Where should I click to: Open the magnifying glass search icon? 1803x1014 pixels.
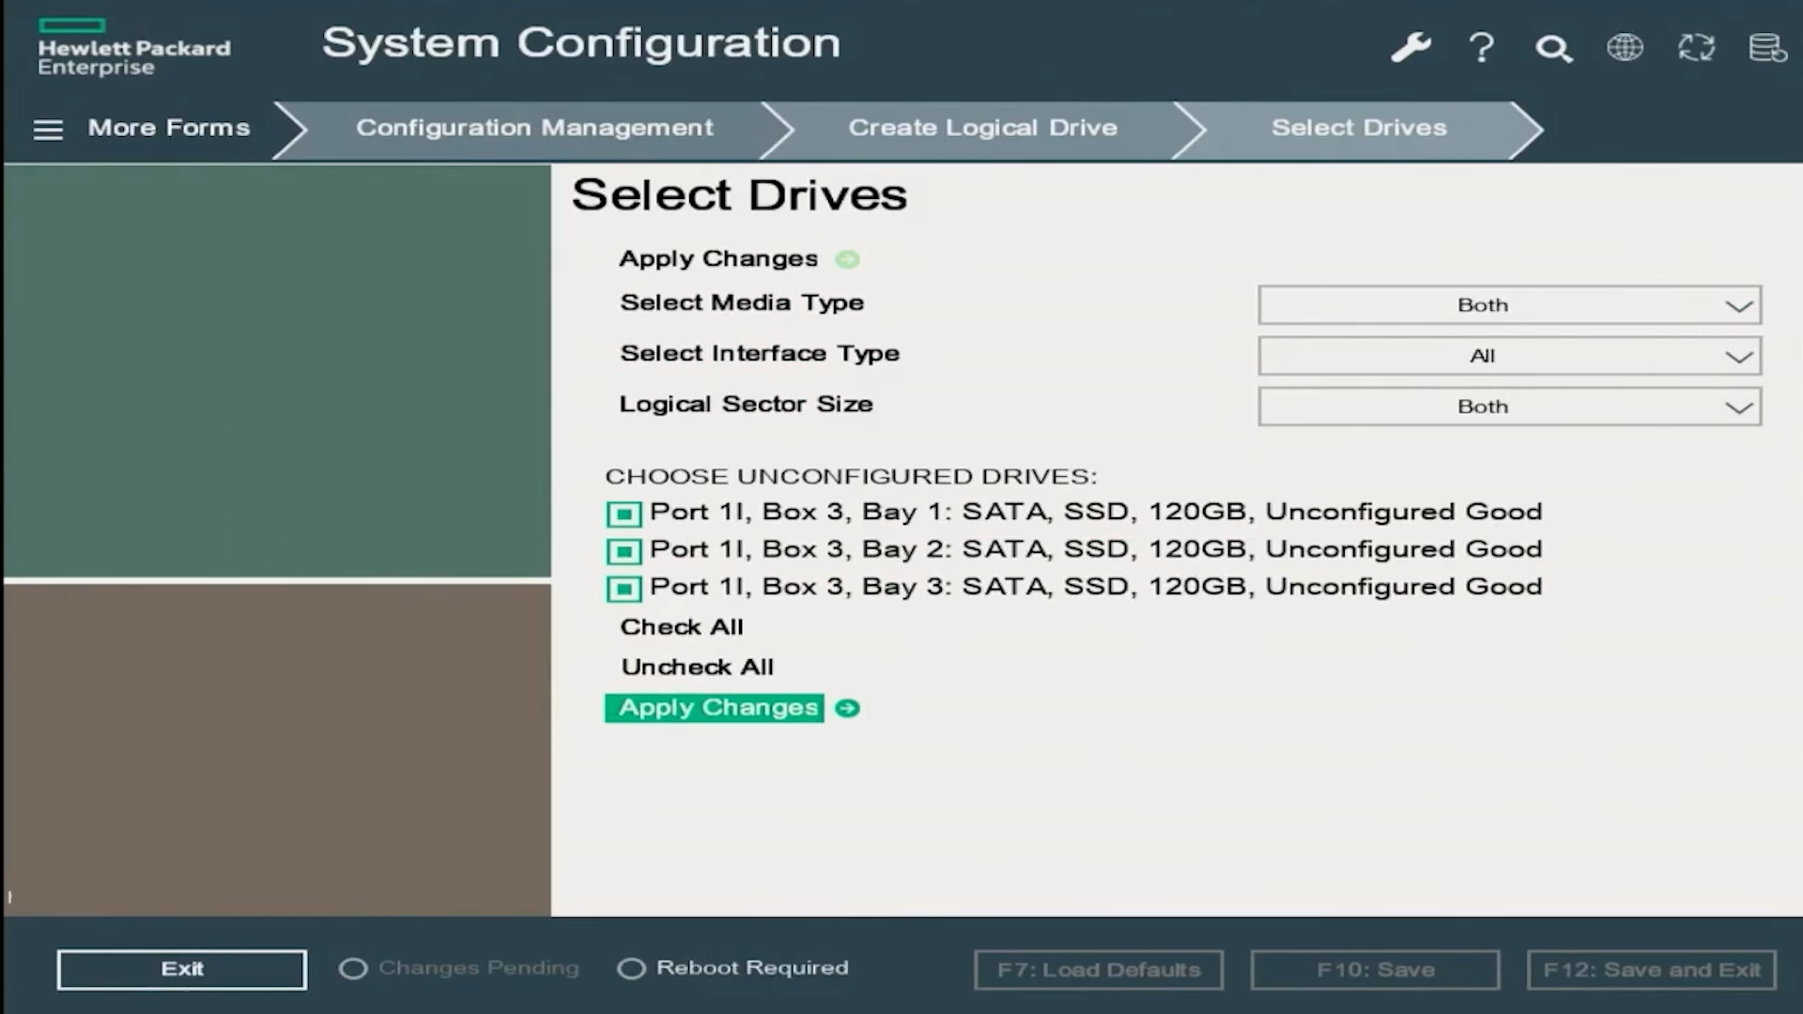click(x=1553, y=48)
